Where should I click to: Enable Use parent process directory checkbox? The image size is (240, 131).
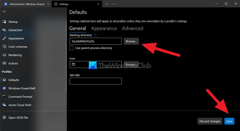[72, 48]
